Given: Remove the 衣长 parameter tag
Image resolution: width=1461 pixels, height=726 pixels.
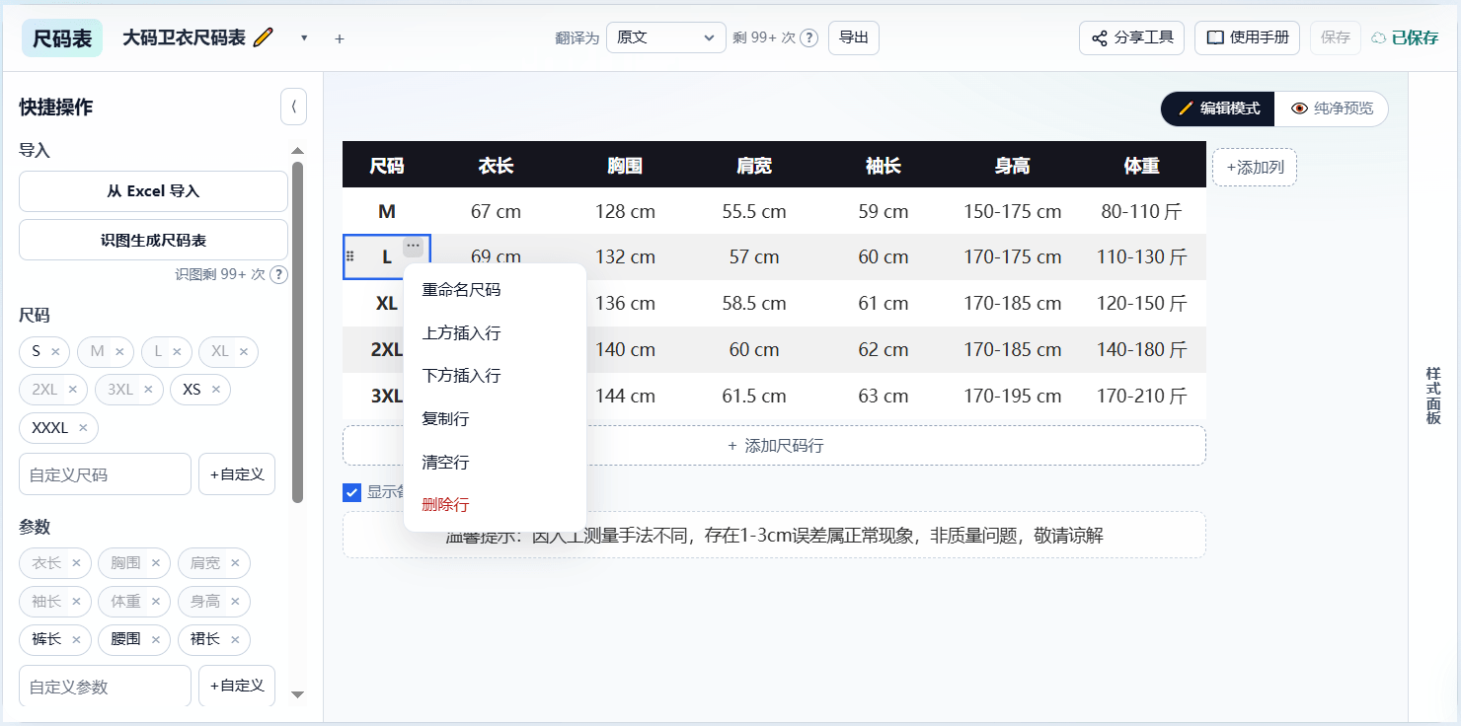Looking at the screenshot, I should click(76, 563).
